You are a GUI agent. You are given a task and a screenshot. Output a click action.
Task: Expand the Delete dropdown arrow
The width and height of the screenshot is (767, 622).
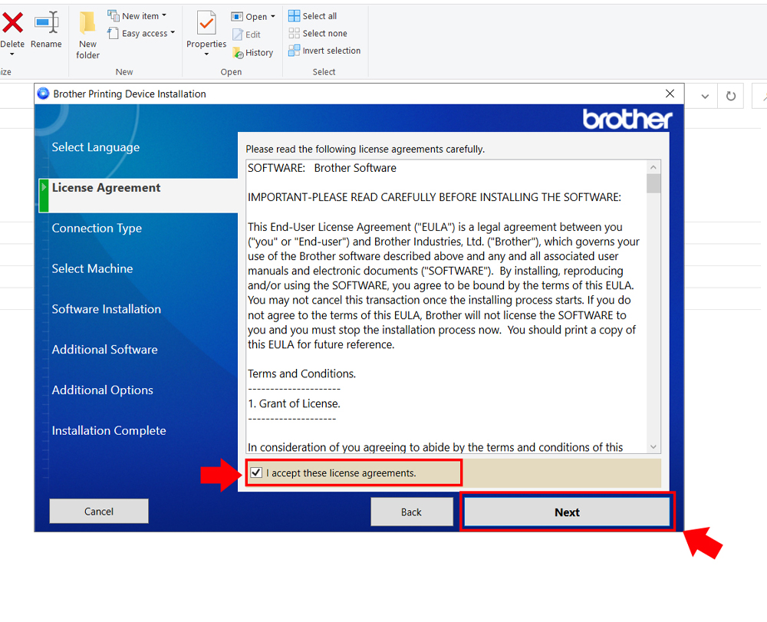(x=12, y=54)
